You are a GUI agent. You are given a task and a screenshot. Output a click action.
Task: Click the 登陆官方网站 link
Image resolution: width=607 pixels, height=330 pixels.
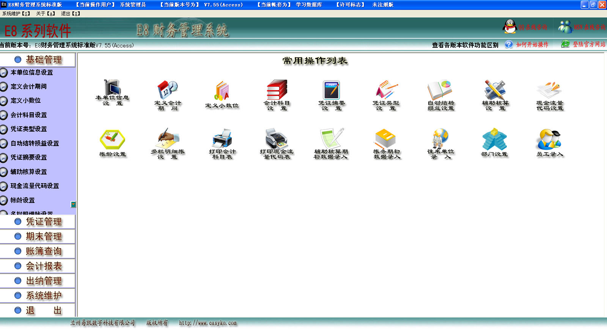coord(589,44)
